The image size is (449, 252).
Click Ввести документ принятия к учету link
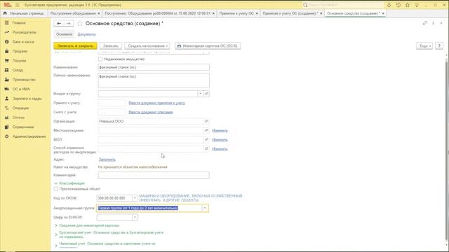[156, 103]
